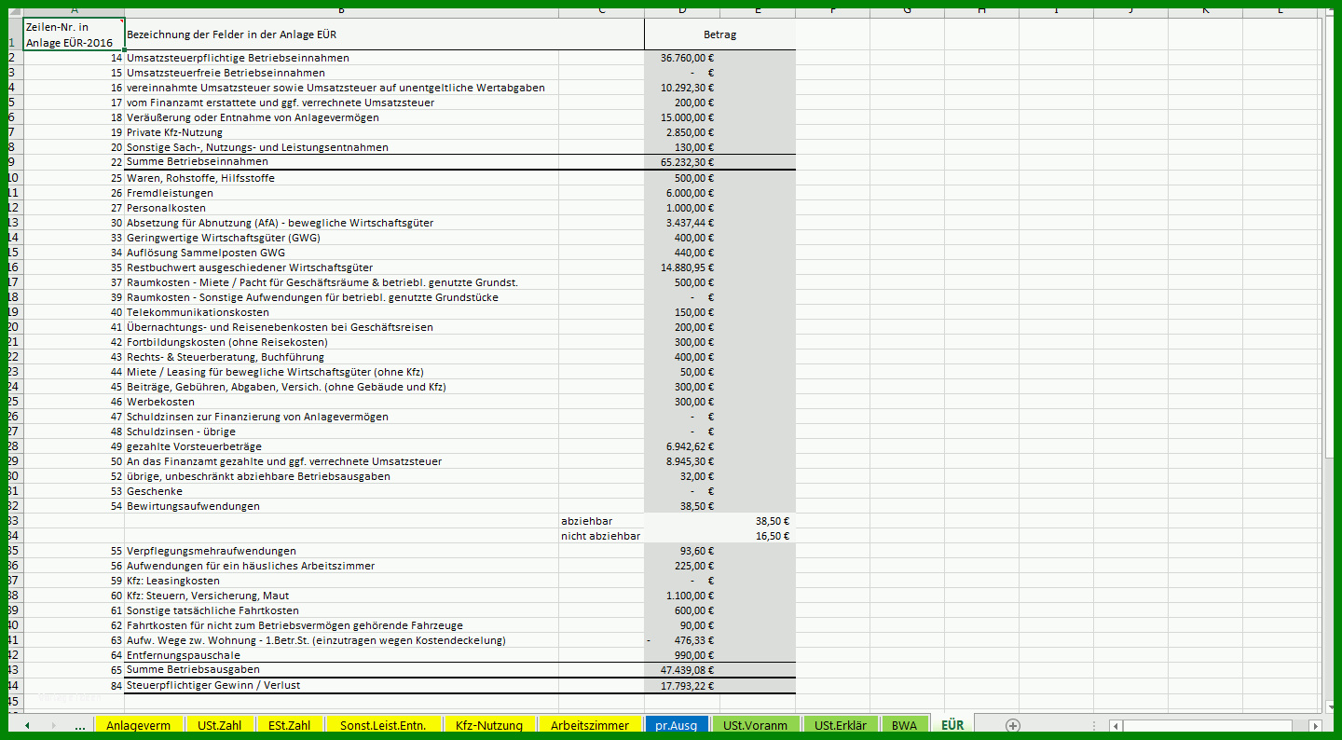Image resolution: width=1342 pixels, height=740 pixels.
Task: Switch to the USt.Voranm sheet tab
Action: pyautogui.click(x=755, y=725)
